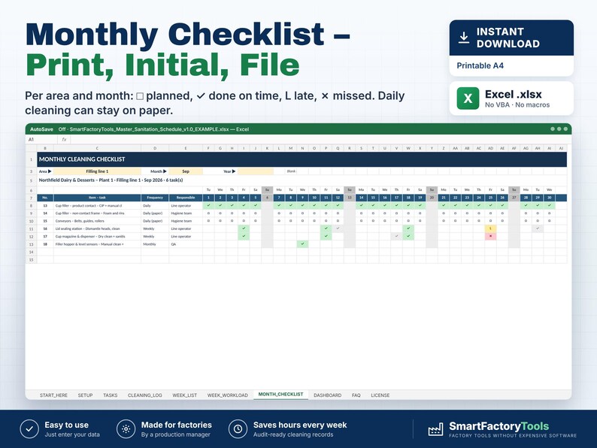The image size is (597, 448).
Task: Click the day 14 date header cell
Action: click(362, 198)
